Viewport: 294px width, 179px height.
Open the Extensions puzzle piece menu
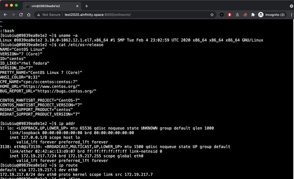(253, 15)
